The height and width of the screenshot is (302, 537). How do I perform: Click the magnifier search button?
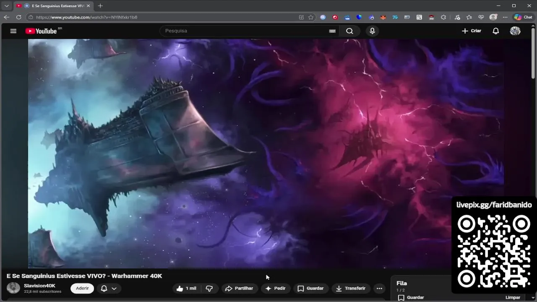[x=349, y=31]
